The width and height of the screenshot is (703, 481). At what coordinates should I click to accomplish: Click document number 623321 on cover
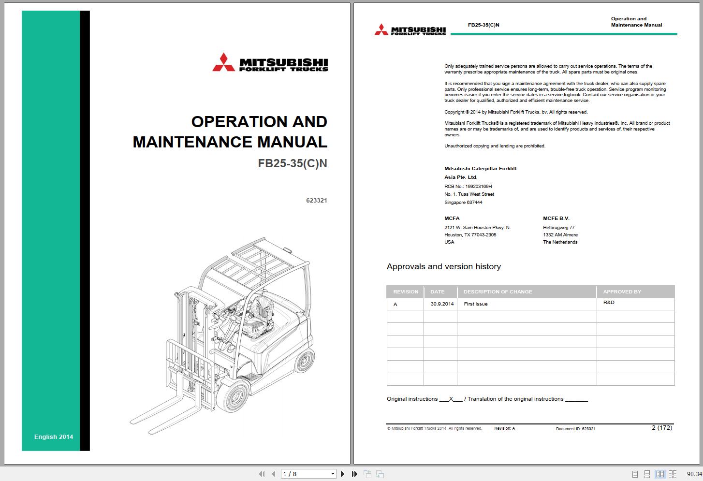(317, 200)
